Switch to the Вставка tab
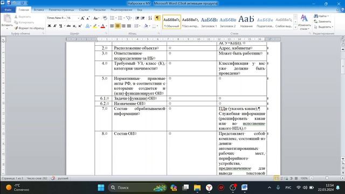 point(39,10)
